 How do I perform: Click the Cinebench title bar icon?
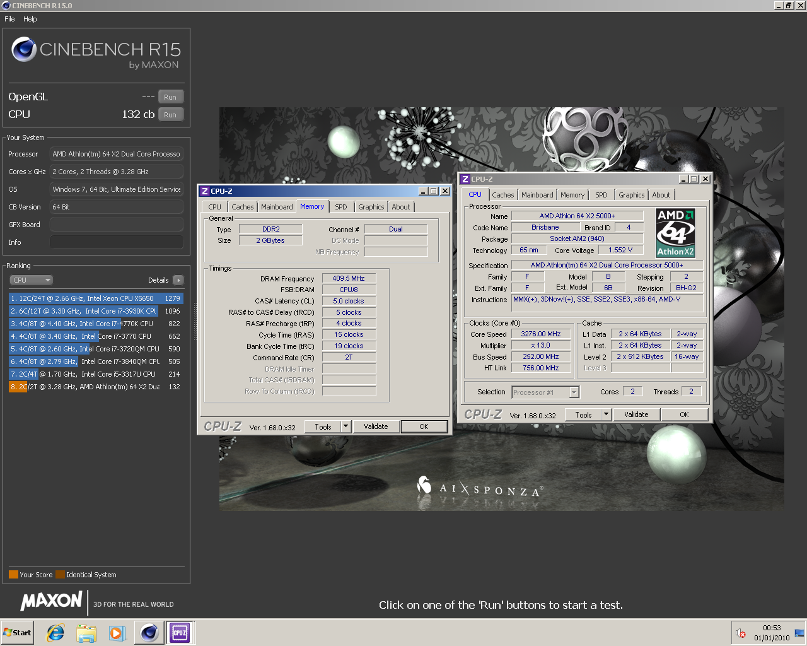(x=6, y=6)
